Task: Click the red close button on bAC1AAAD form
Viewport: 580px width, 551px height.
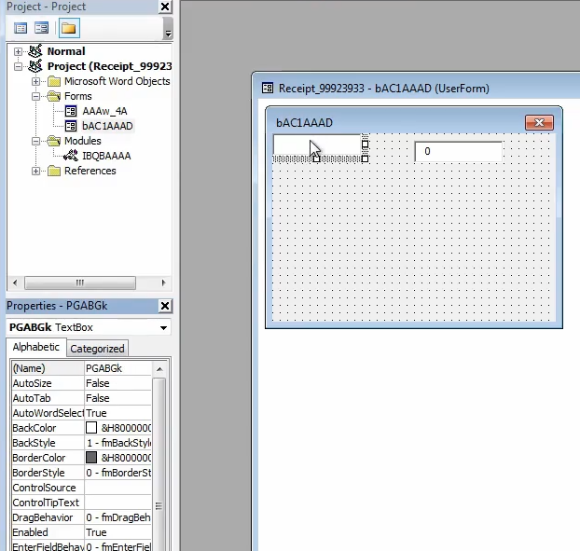Action: pos(539,122)
